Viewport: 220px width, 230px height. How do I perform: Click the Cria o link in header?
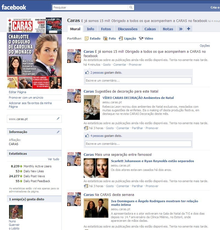point(215,7)
